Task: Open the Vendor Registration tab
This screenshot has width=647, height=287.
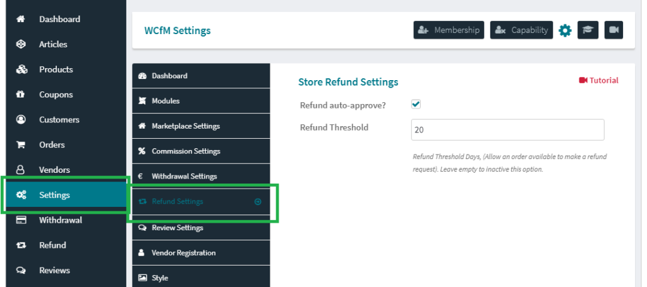Action: click(x=201, y=253)
